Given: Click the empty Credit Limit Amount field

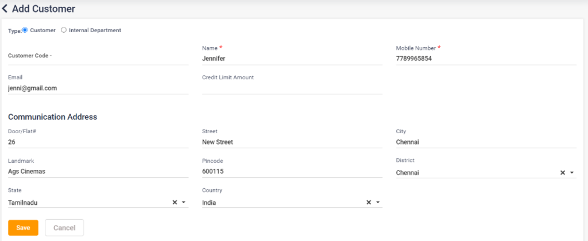Looking at the screenshot, I should tap(292, 88).
